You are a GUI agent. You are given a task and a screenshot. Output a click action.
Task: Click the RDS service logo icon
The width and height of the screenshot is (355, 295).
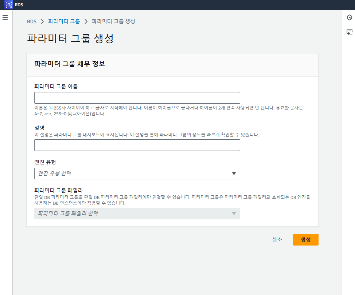(9, 4)
